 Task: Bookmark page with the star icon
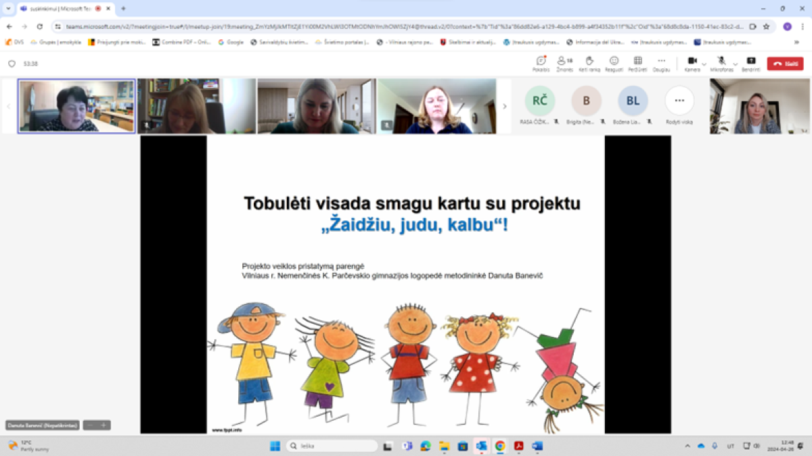(x=766, y=26)
